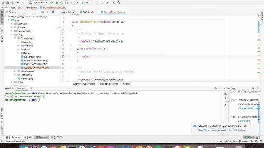Commit changes with the green checkmark
Viewport: 264px width, 148px height.
87,3
